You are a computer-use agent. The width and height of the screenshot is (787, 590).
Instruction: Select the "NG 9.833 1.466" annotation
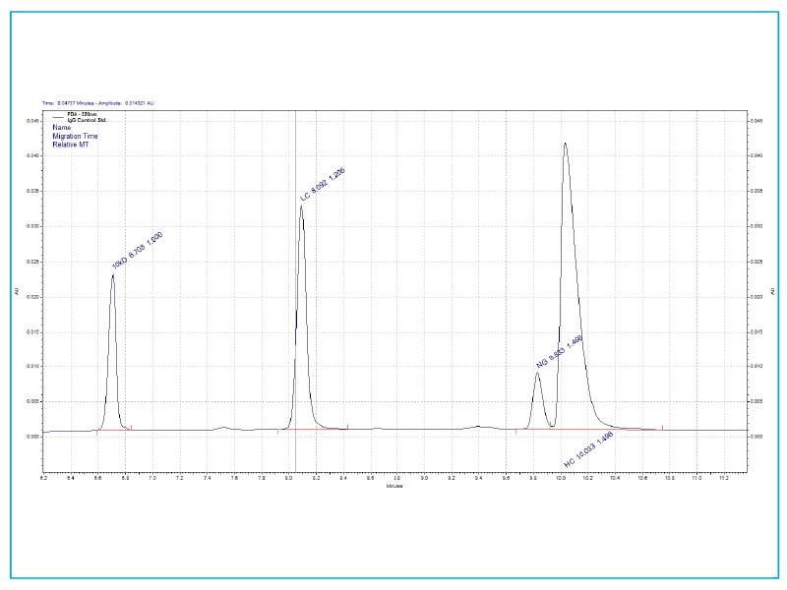point(560,352)
